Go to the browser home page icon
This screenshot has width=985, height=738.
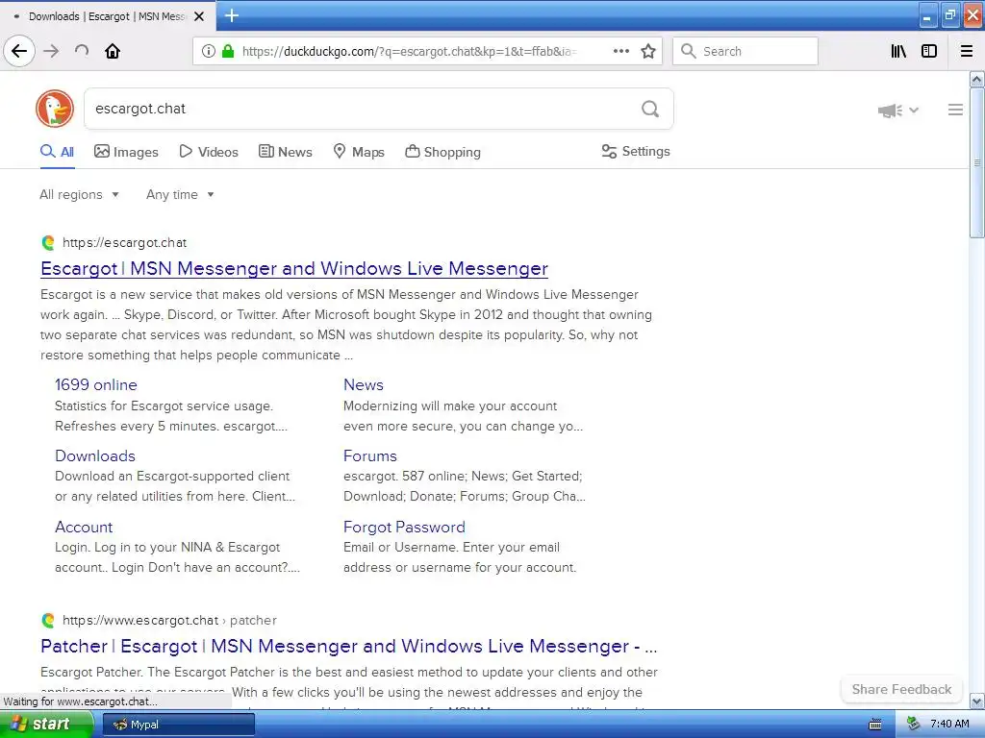pyautogui.click(x=113, y=51)
